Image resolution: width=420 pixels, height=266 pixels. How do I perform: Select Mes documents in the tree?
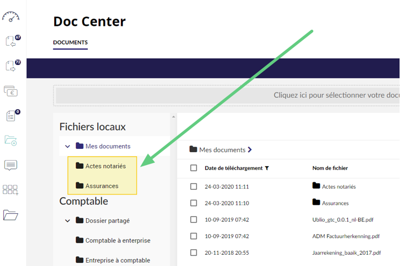108,146
